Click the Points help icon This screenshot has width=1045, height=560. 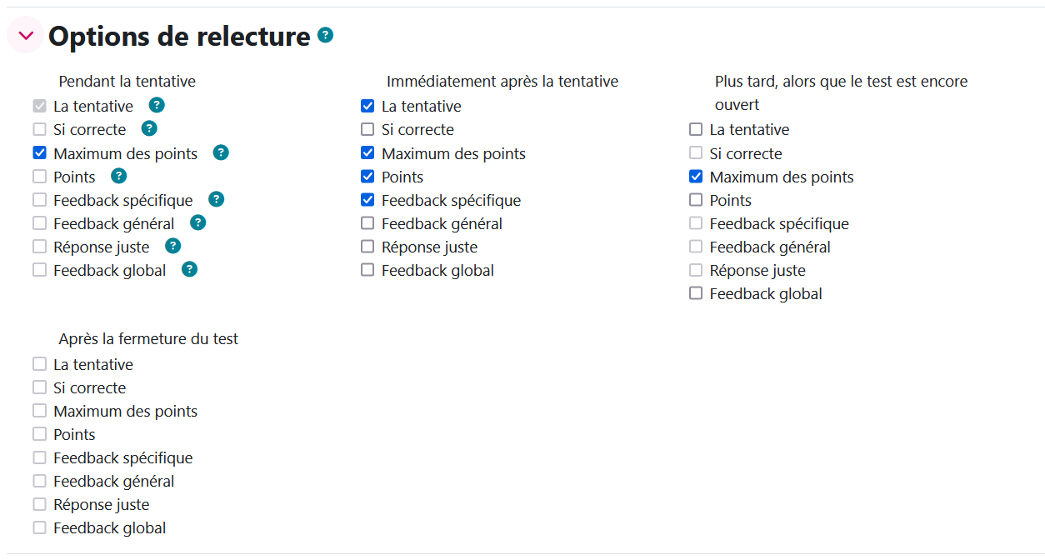coord(119,176)
